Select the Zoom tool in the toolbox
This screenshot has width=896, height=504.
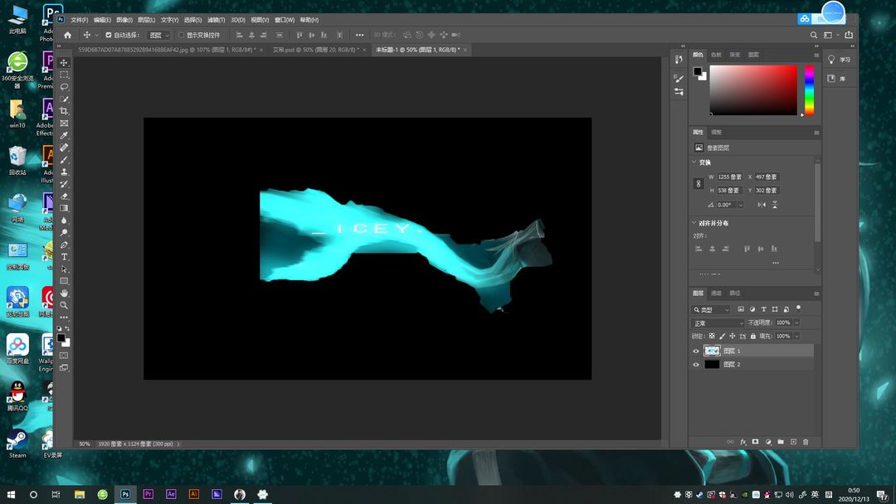tap(64, 305)
